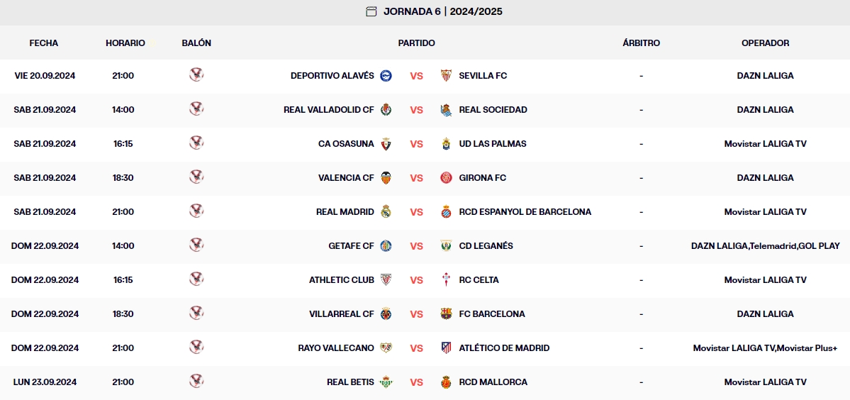
Task: Click the Girona FC club crest
Action: 446,178
